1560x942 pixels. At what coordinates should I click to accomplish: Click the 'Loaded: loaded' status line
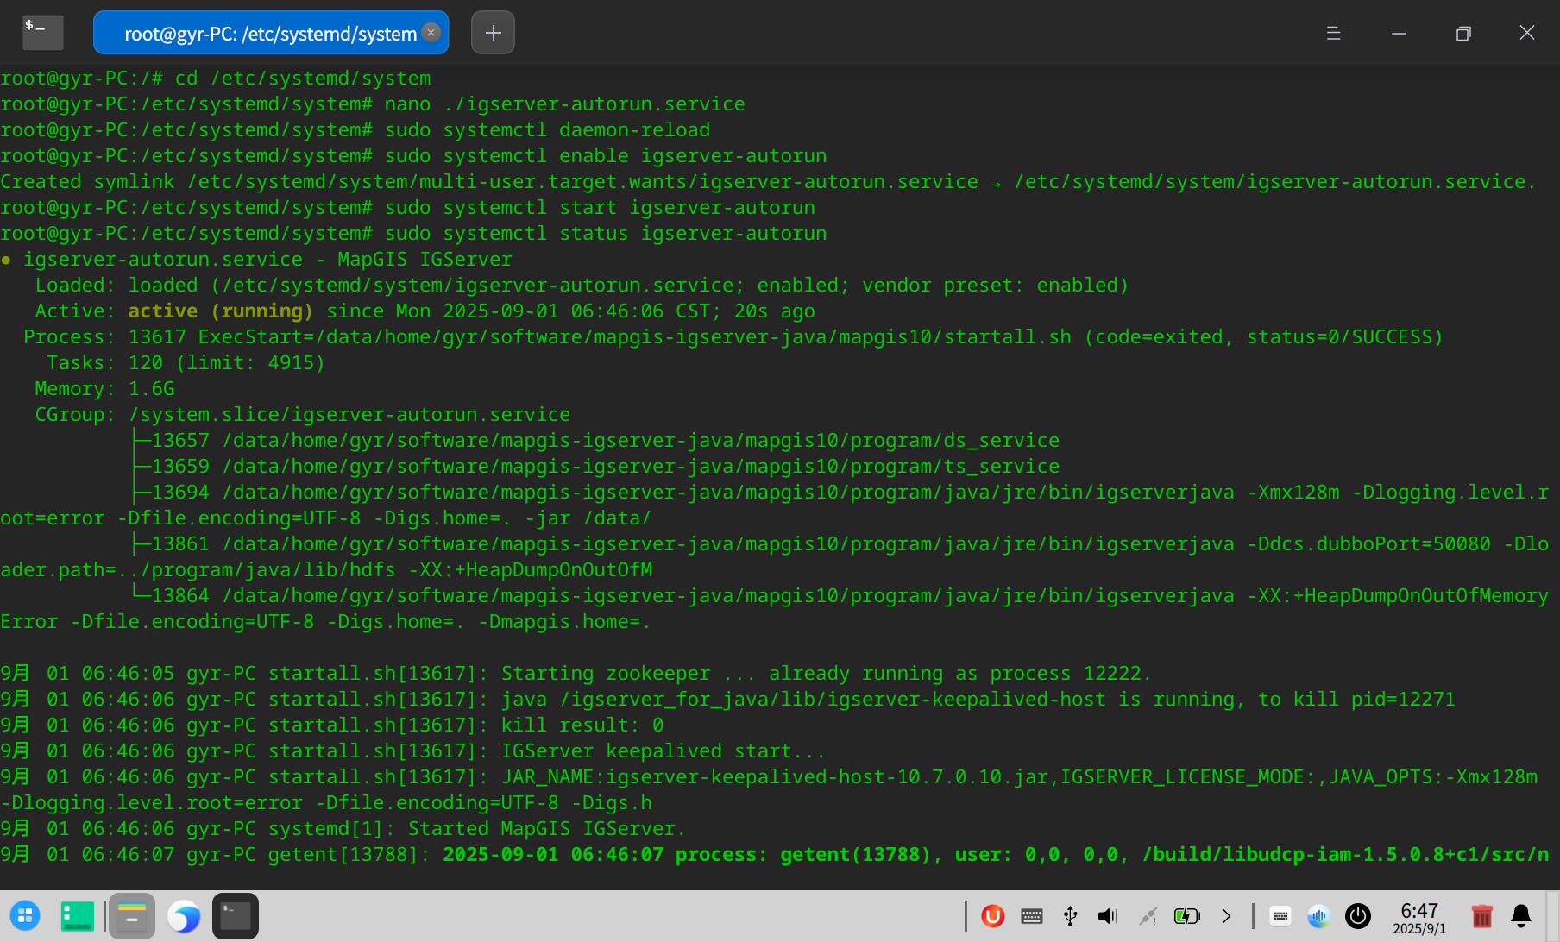pos(582,285)
